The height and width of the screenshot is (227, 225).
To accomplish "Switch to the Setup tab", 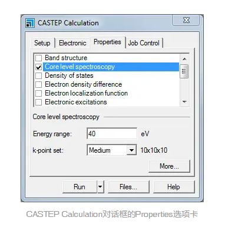I will [42, 43].
